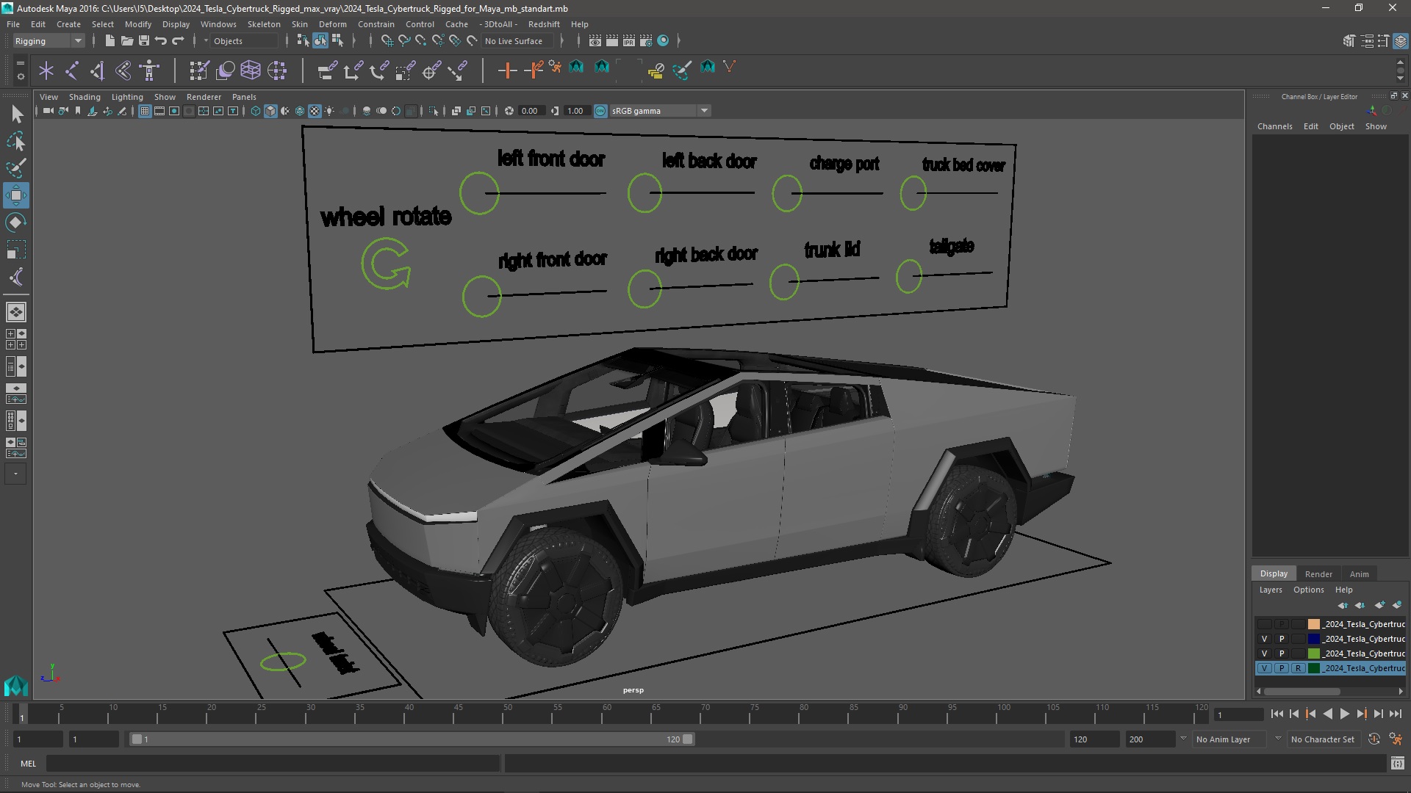The image size is (1411, 793).
Task: Click the Create IK Handle icon
Action: coord(98,70)
